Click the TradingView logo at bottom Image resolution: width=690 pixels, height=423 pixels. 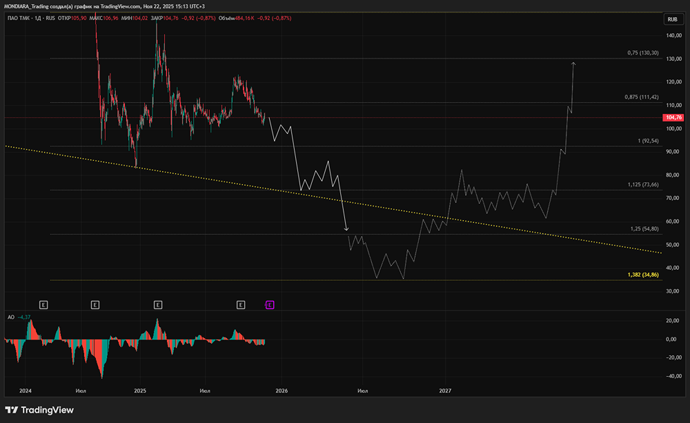(x=39, y=410)
